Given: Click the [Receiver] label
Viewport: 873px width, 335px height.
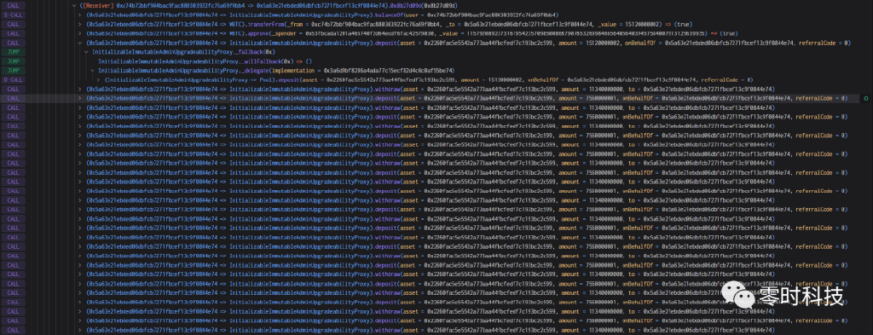Looking at the screenshot, I should pyautogui.click(x=99, y=6).
